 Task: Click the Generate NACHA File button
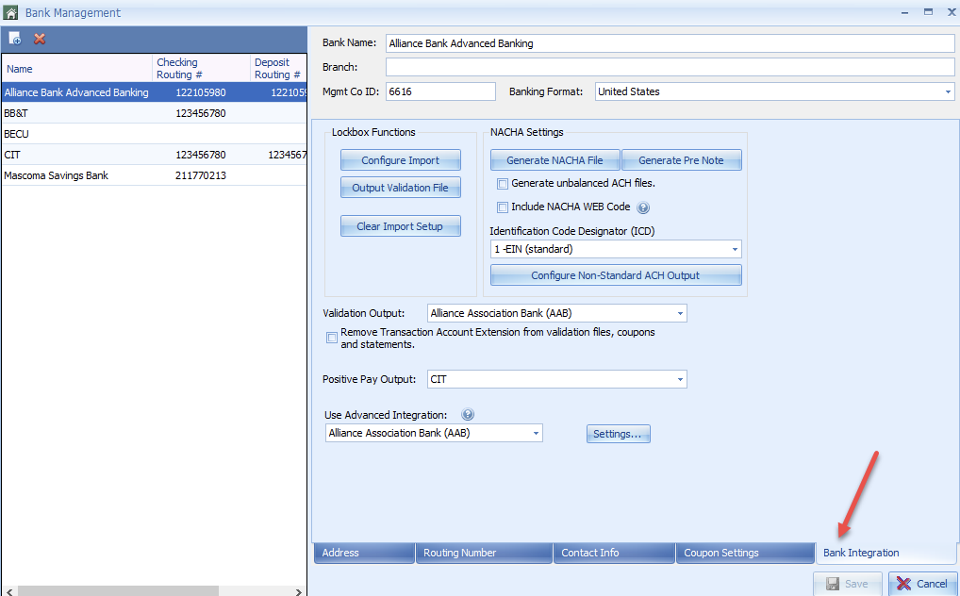click(x=554, y=160)
